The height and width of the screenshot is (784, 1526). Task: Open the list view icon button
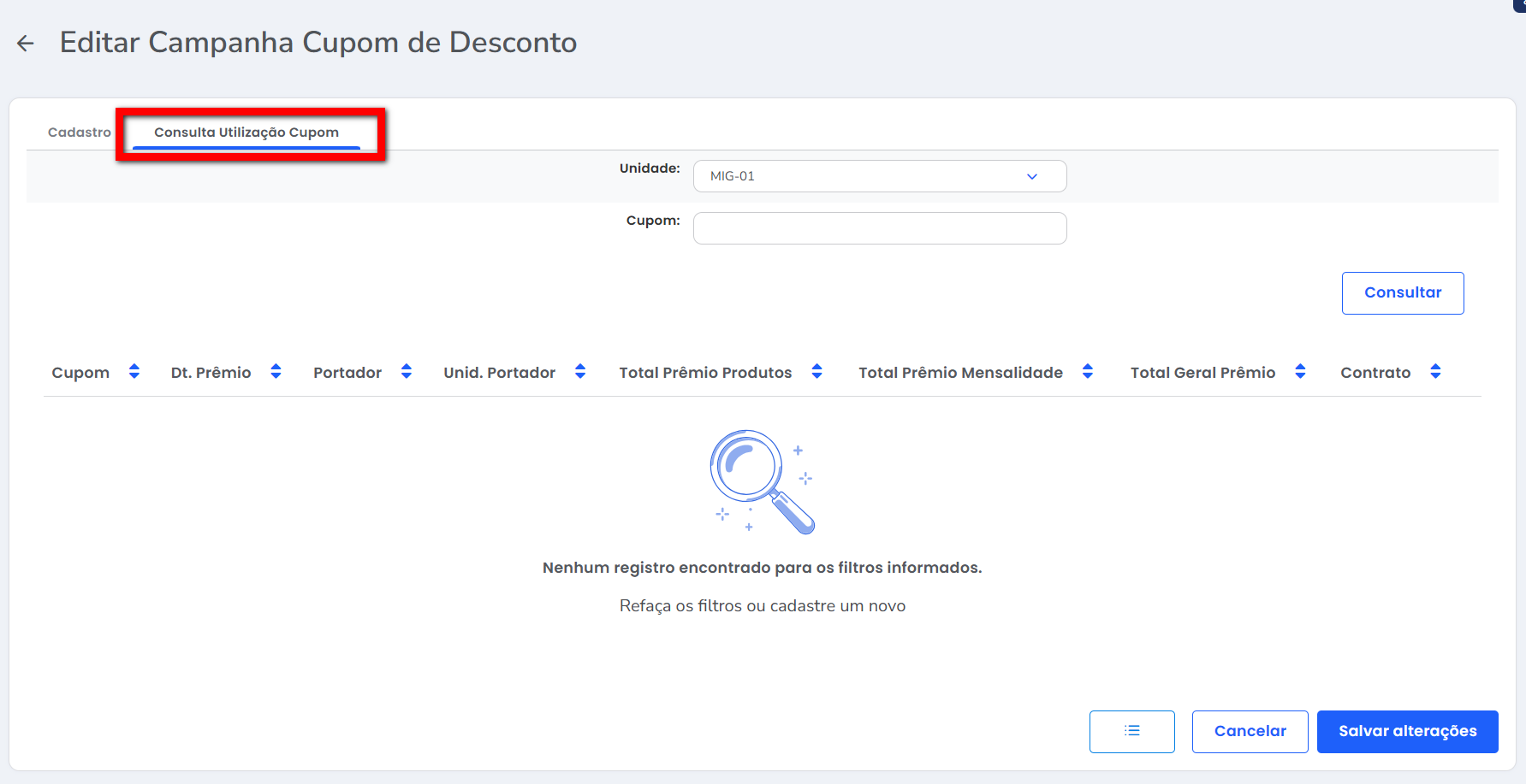point(1131,731)
